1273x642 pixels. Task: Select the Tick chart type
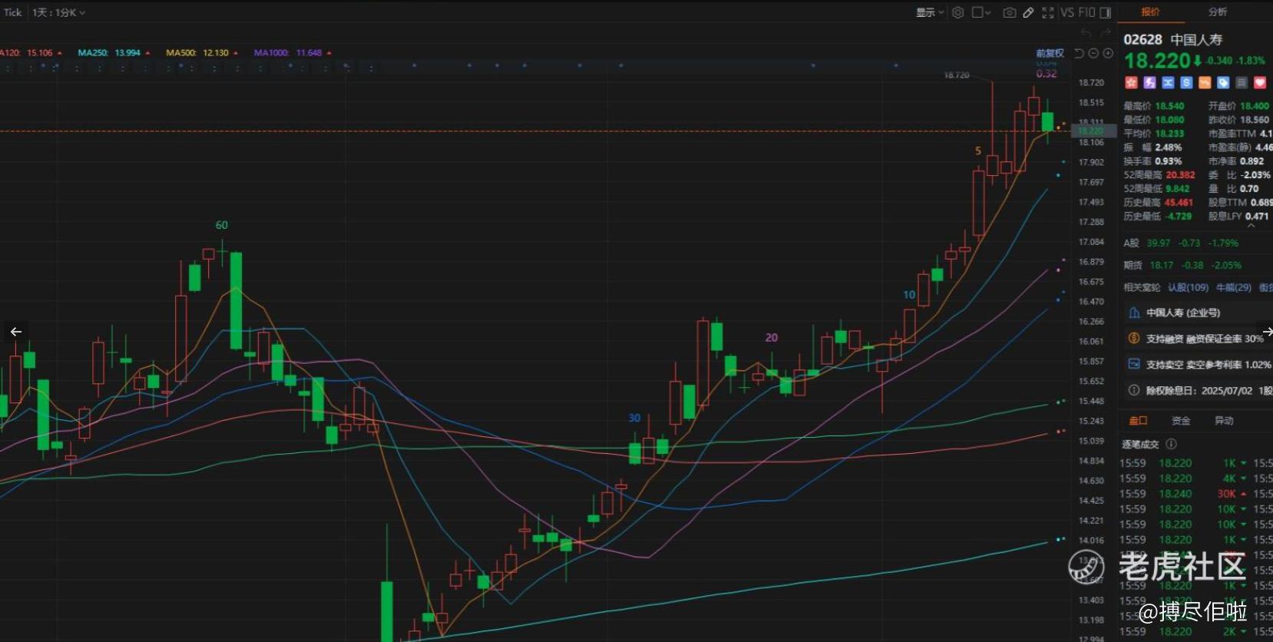[x=13, y=12]
